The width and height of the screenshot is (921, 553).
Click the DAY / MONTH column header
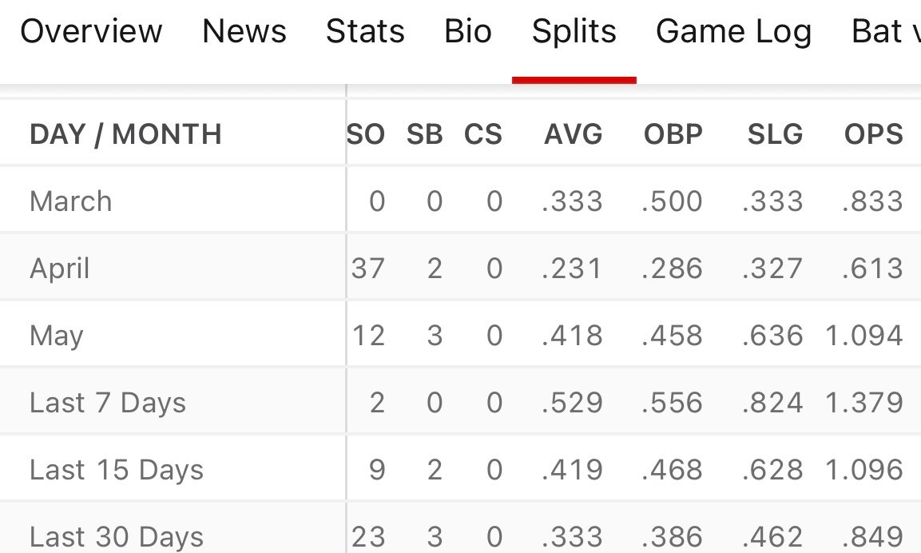(125, 134)
